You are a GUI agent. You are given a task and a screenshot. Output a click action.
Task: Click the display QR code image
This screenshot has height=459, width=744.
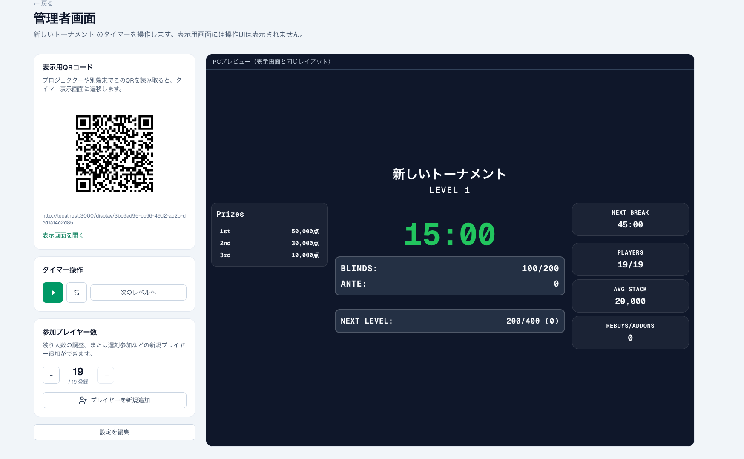click(115, 154)
